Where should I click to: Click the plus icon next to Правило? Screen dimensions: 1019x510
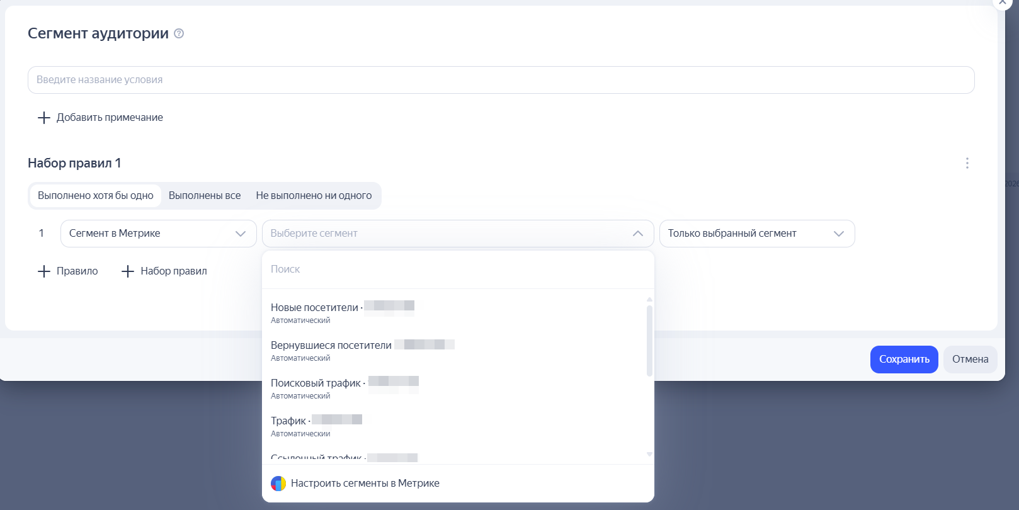[x=44, y=271]
